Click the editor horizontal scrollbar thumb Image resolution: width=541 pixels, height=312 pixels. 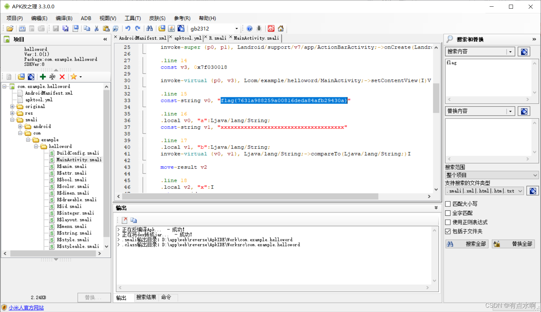(250, 196)
